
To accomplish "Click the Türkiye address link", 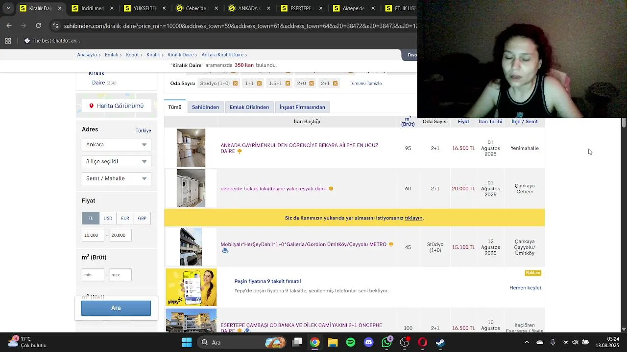I will [143, 131].
